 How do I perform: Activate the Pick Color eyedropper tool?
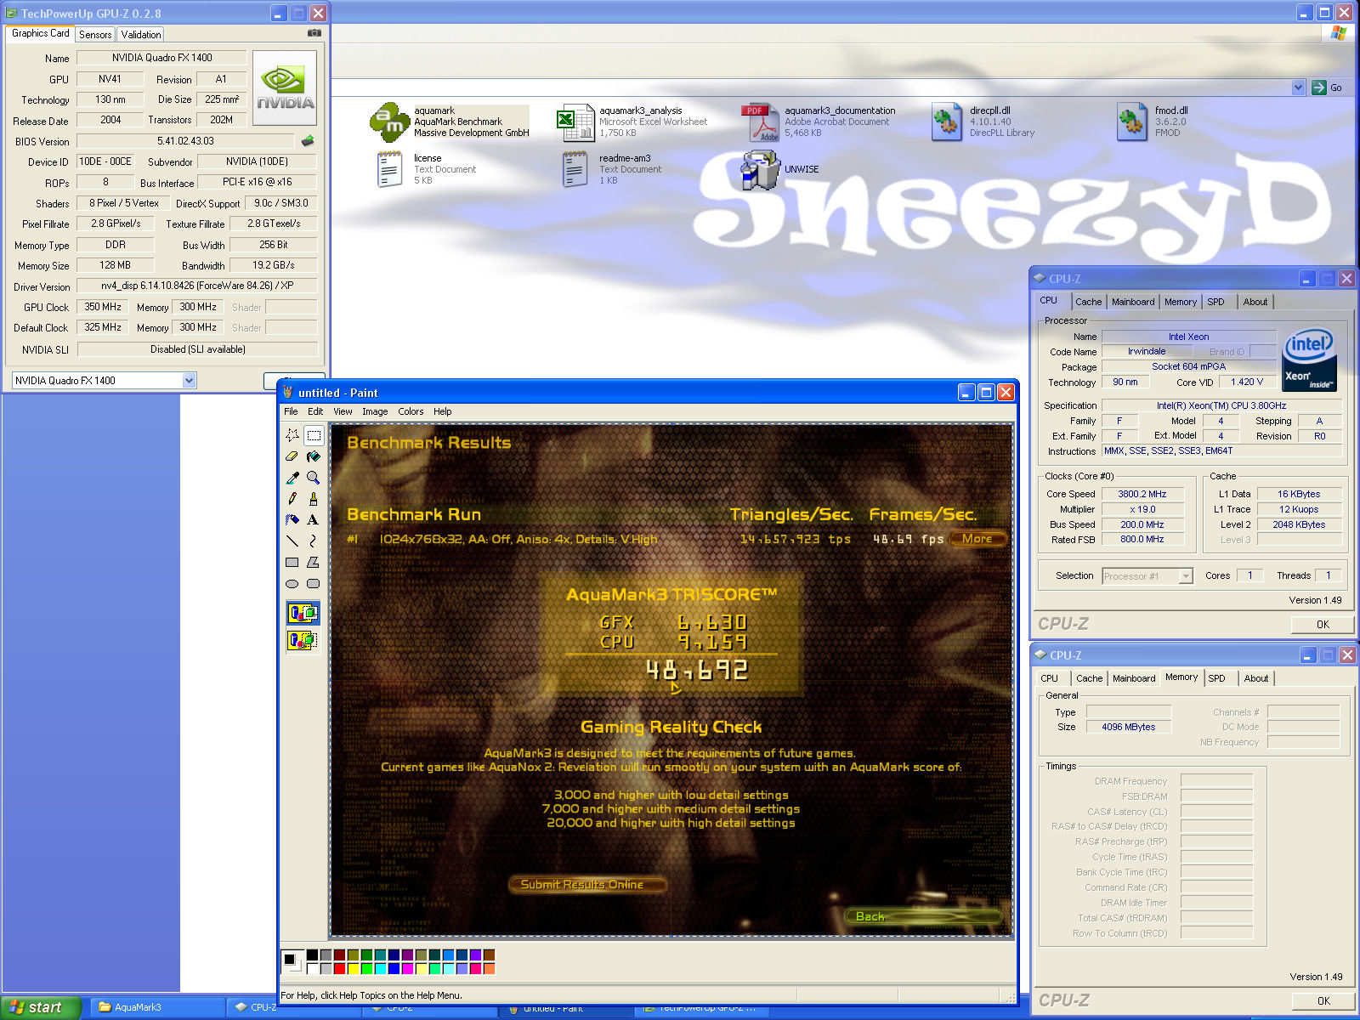[x=292, y=477]
